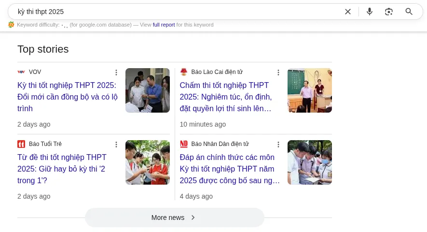Click the 'Báo Nhân Dân điện tử' source name
Viewport: 427px width, 232px height.
click(x=220, y=144)
